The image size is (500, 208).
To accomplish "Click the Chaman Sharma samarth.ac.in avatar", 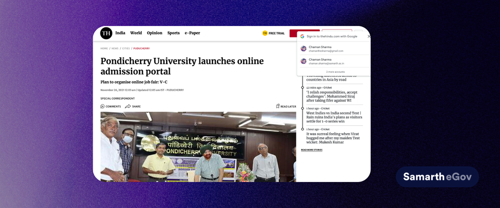I will point(304,61).
